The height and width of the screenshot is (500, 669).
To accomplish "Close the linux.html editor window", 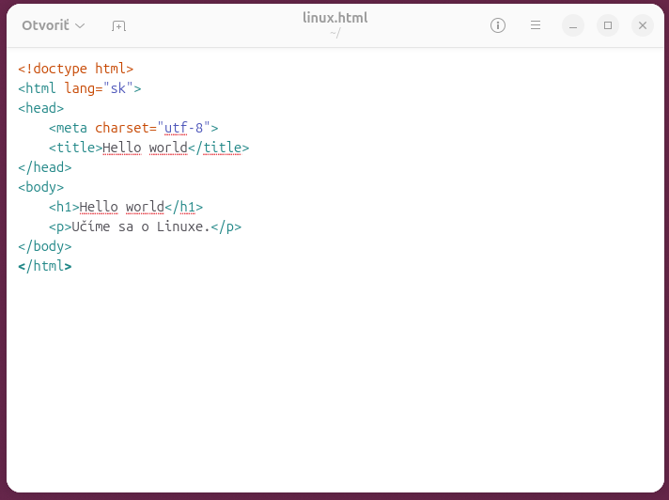I will coord(643,25).
